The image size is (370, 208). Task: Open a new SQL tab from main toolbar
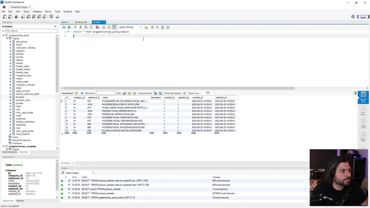point(4,17)
